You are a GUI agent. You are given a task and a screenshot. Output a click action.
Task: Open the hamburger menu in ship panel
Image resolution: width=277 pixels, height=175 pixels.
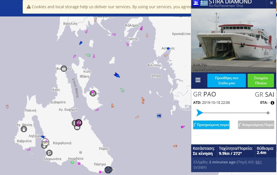click(198, 80)
